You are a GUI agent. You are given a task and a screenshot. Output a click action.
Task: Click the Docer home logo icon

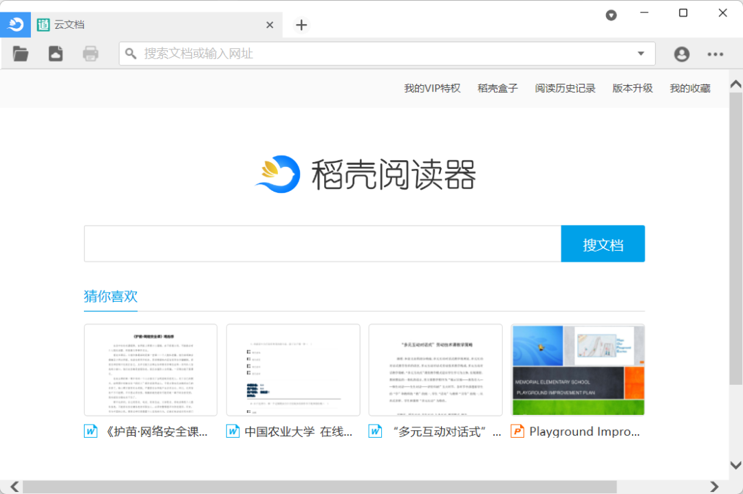click(15, 25)
